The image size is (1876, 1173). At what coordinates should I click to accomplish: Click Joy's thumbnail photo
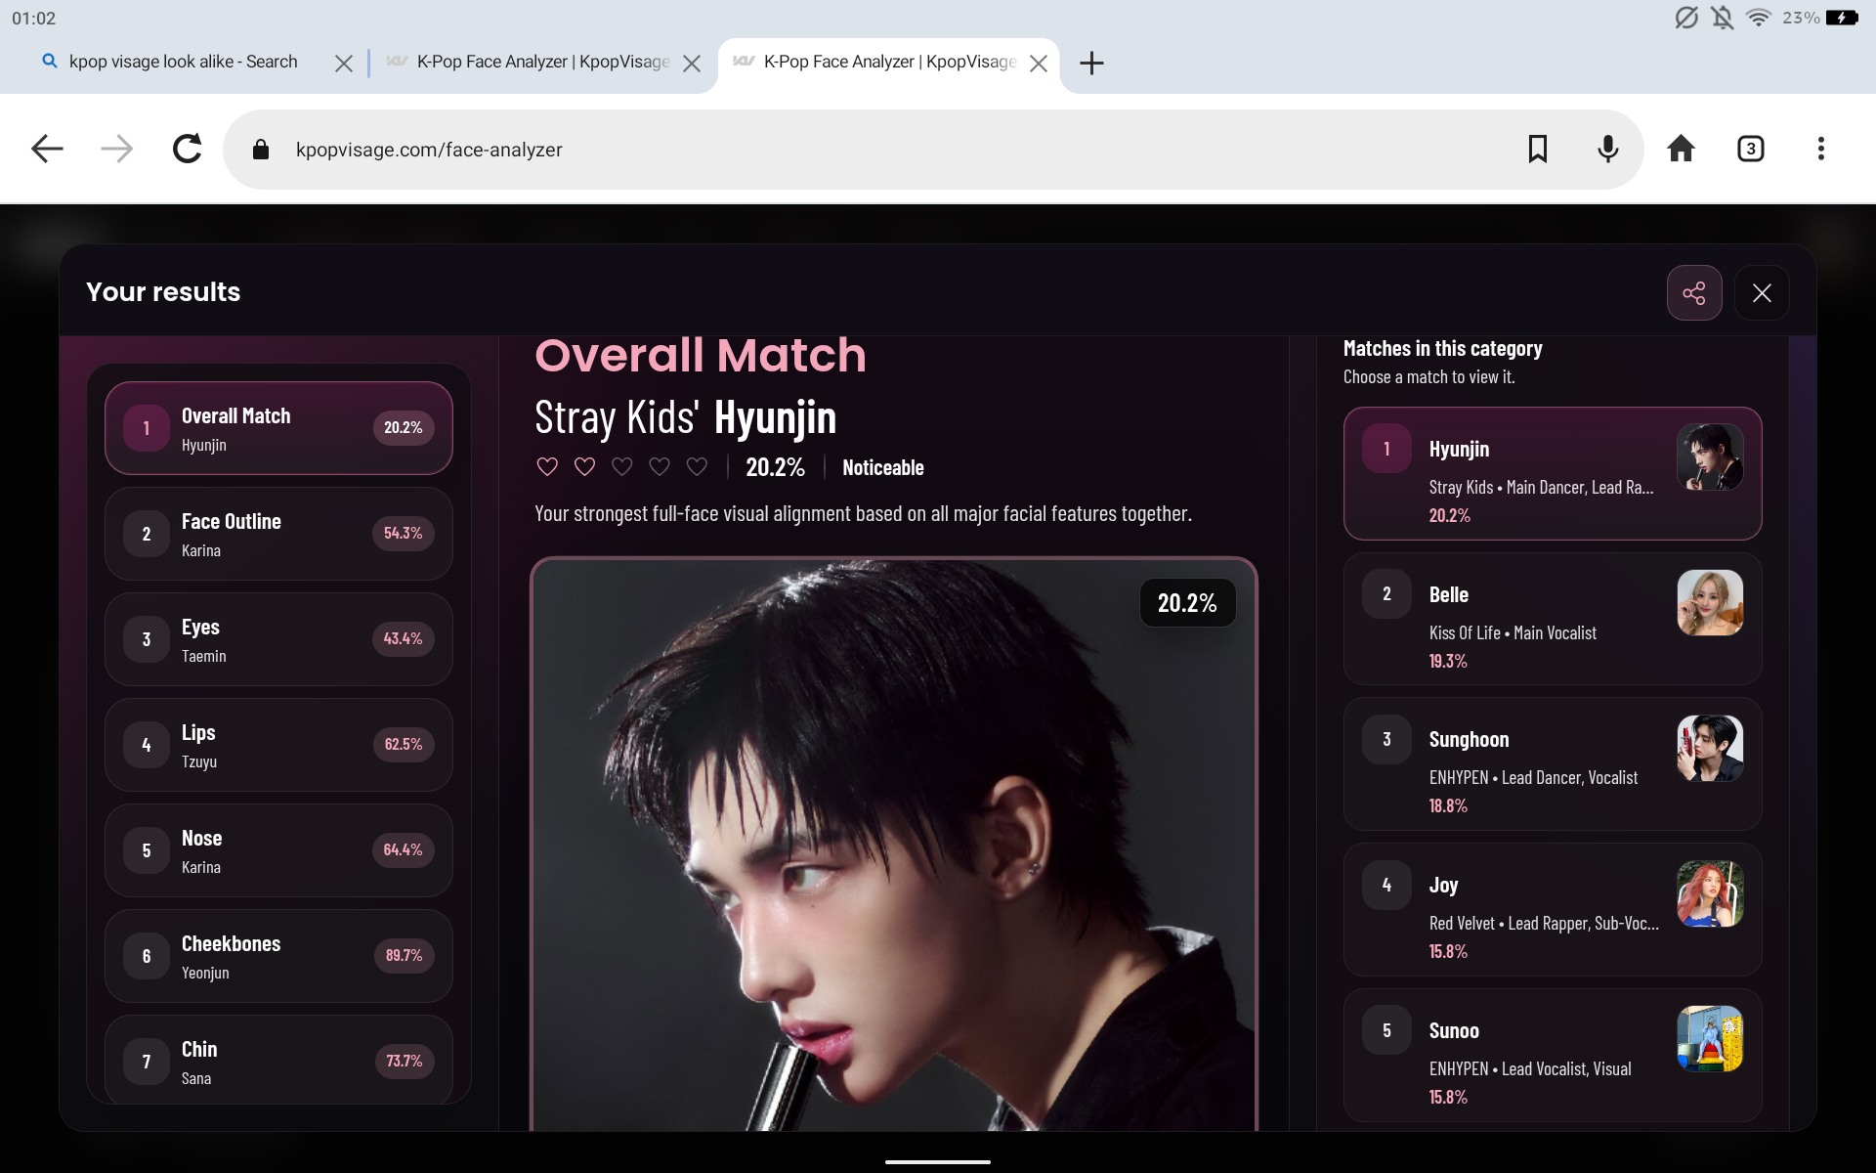(x=1710, y=893)
